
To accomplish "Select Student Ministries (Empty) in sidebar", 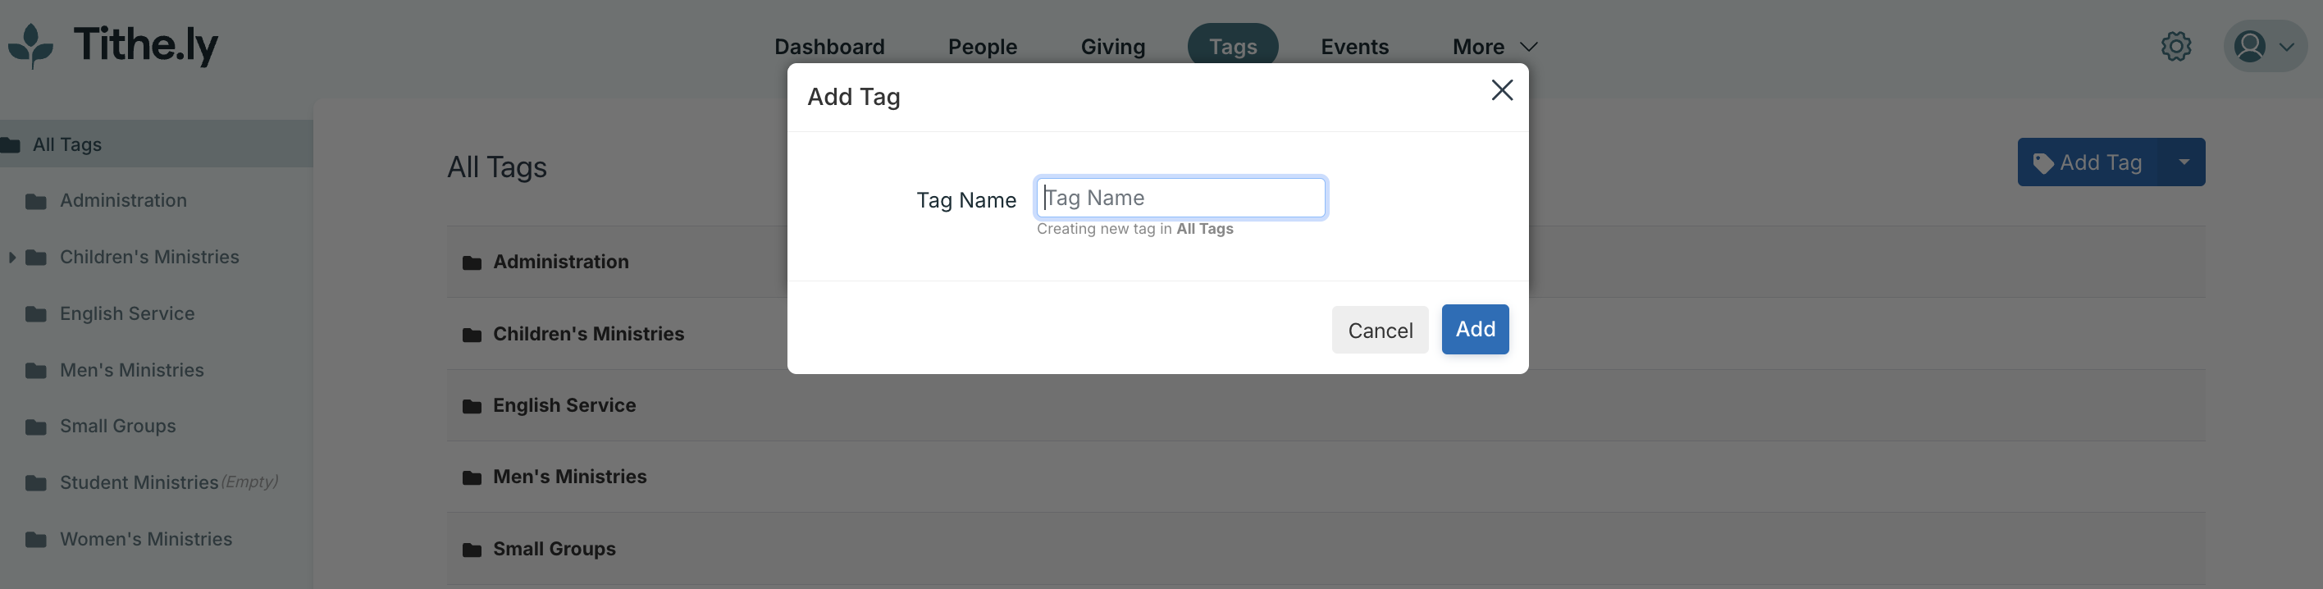I will (x=169, y=483).
